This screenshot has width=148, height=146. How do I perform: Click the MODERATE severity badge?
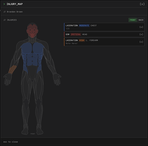pyautogui.click(x=84, y=25)
